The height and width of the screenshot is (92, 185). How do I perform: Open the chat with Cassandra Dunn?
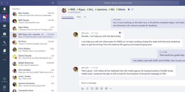[33, 90]
